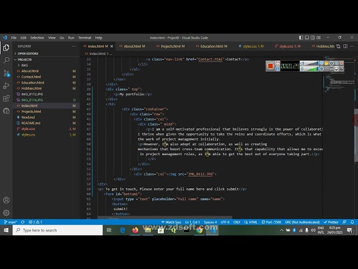This screenshot has width=358, height=269.
Task: Click Ln 1, Col 1 indicator
Action: (192, 222)
